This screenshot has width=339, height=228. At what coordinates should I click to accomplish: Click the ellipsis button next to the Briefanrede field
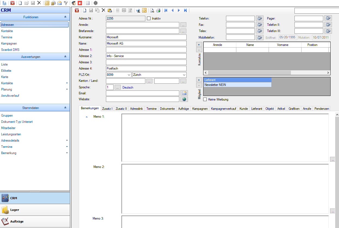pos(183,31)
